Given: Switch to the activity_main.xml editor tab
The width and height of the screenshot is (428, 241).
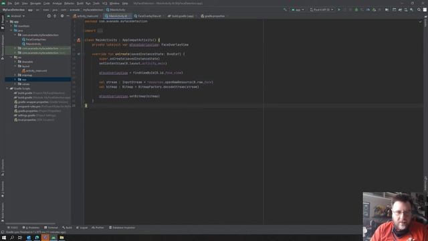Looking at the screenshot, I should (86, 16).
